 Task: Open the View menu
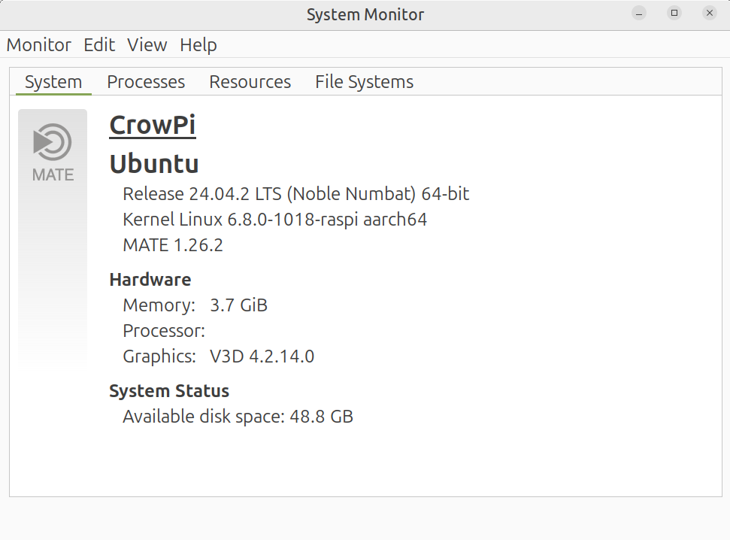click(x=147, y=45)
